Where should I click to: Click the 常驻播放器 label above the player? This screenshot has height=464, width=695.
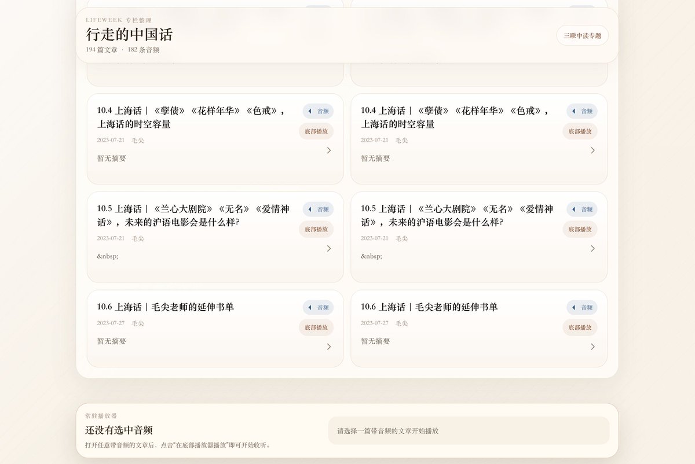pyautogui.click(x=101, y=416)
